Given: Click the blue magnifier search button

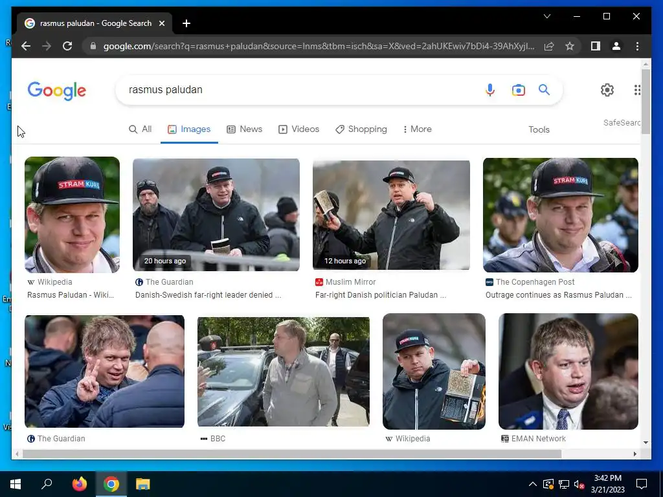Looking at the screenshot, I should [x=544, y=89].
